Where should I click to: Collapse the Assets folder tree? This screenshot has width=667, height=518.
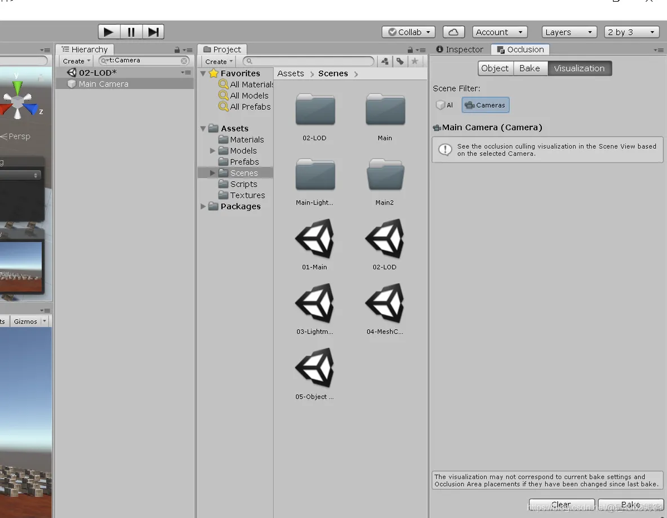[x=203, y=129]
